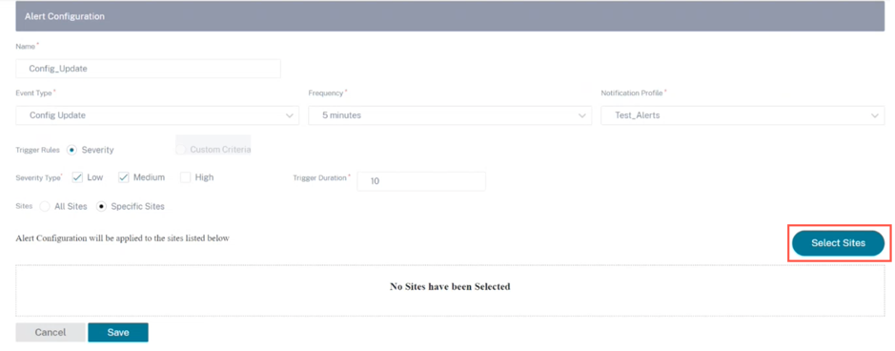Click the Name input field containing Config_Update

click(148, 69)
